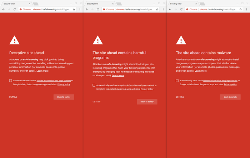Click Back to safety on malware page
This screenshot has width=250, height=158.
[x=230, y=97]
